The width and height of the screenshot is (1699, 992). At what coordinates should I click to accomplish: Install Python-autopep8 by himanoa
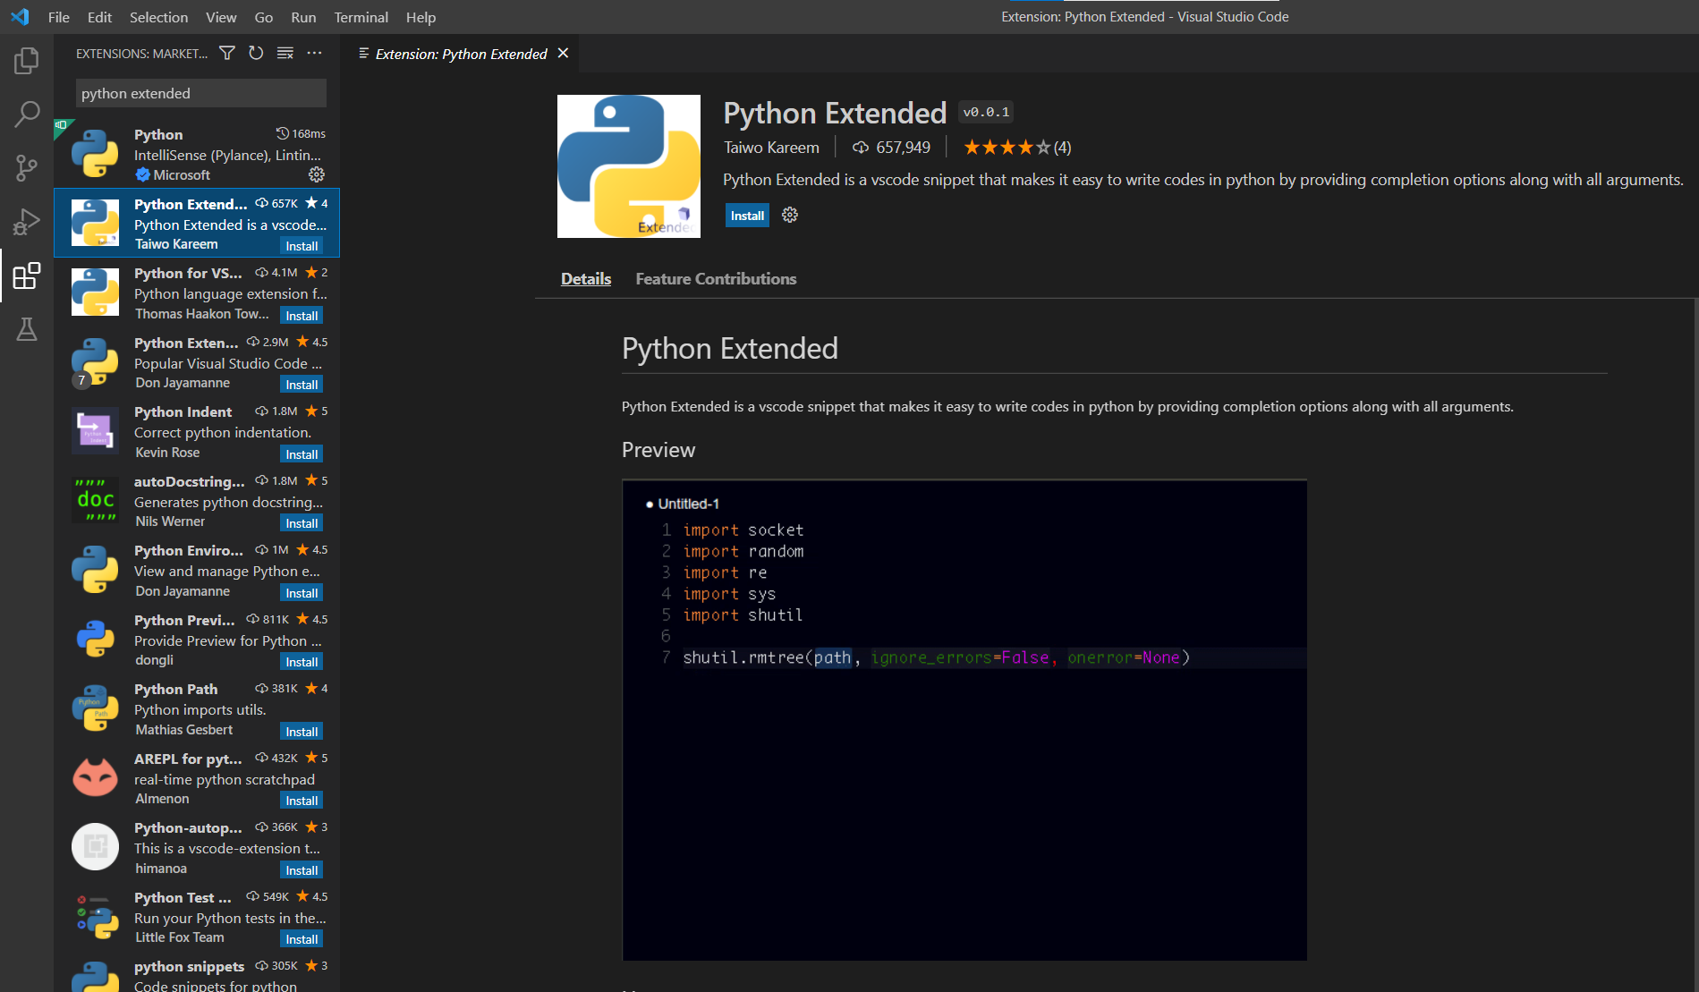coord(302,870)
